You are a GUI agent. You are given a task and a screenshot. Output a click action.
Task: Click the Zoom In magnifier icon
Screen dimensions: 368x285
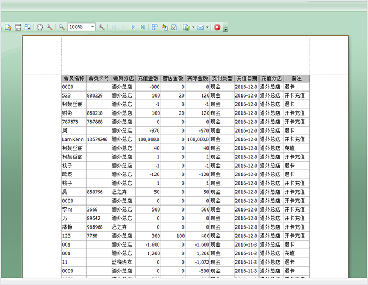(101, 27)
